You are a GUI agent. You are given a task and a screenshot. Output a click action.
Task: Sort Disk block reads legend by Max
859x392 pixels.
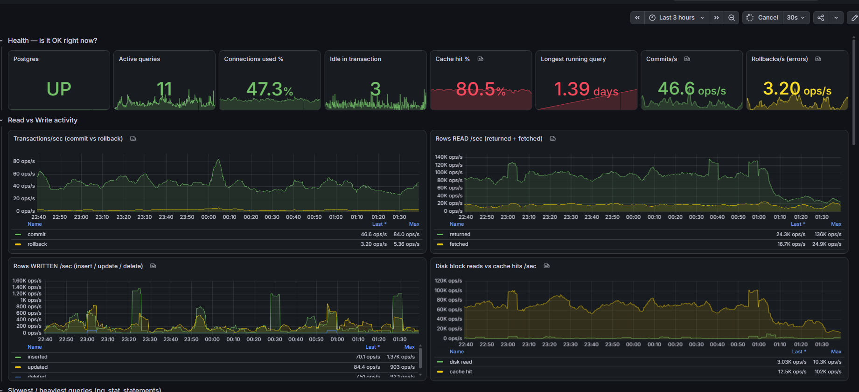click(x=836, y=352)
